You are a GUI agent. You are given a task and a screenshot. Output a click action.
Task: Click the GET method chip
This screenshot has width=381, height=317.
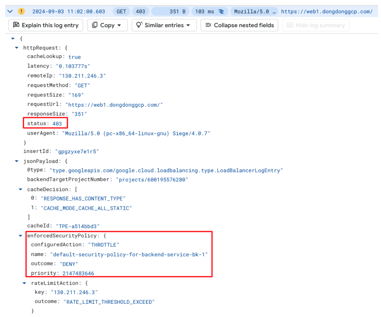(121, 11)
